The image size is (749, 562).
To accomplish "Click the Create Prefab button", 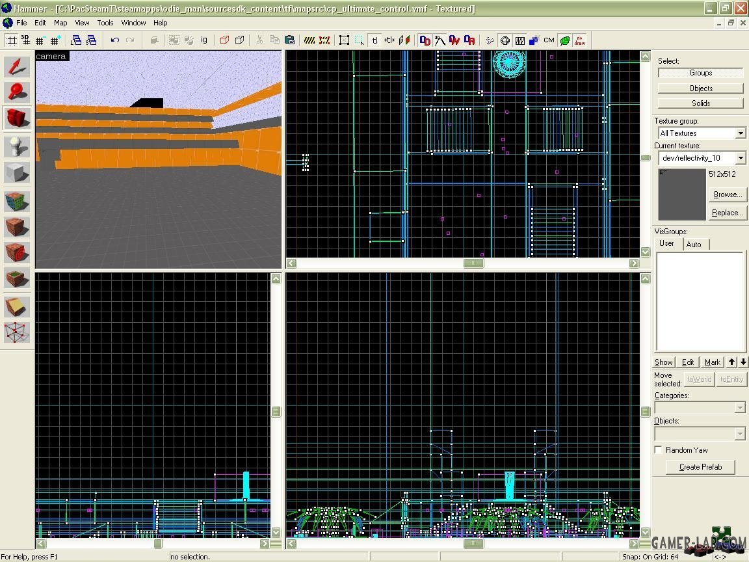I will 700,467.
